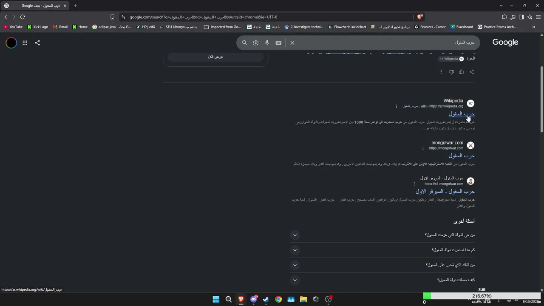The height and width of the screenshot is (306, 544).
Task: Open mongolwar.com result title 'حرب المغول'
Action: pyautogui.click(x=462, y=156)
